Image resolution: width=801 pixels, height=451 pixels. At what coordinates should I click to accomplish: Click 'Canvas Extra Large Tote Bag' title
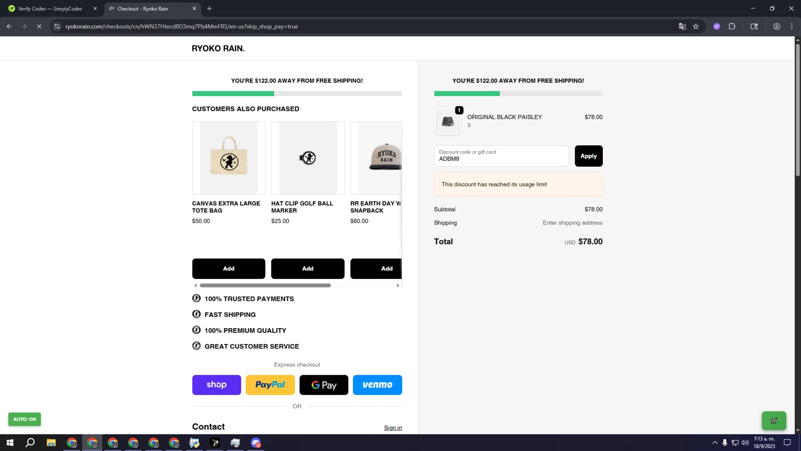(226, 207)
